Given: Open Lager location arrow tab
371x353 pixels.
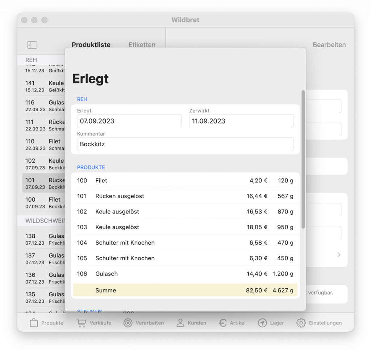Looking at the screenshot, I should (x=271, y=323).
